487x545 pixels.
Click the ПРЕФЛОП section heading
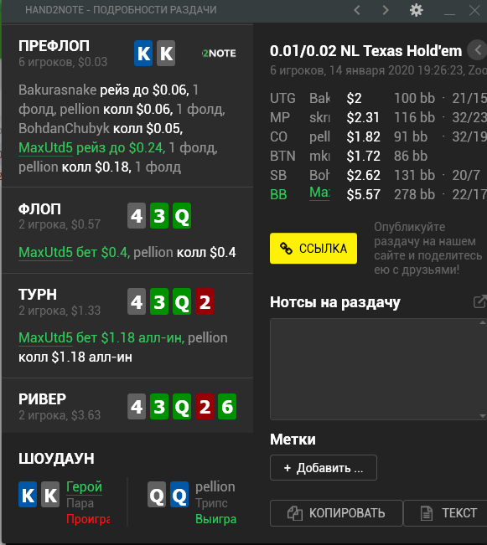pyautogui.click(x=54, y=45)
